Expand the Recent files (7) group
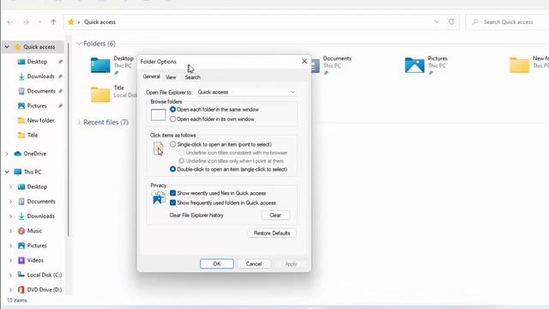This screenshot has width=549, height=309. [x=79, y=122]
